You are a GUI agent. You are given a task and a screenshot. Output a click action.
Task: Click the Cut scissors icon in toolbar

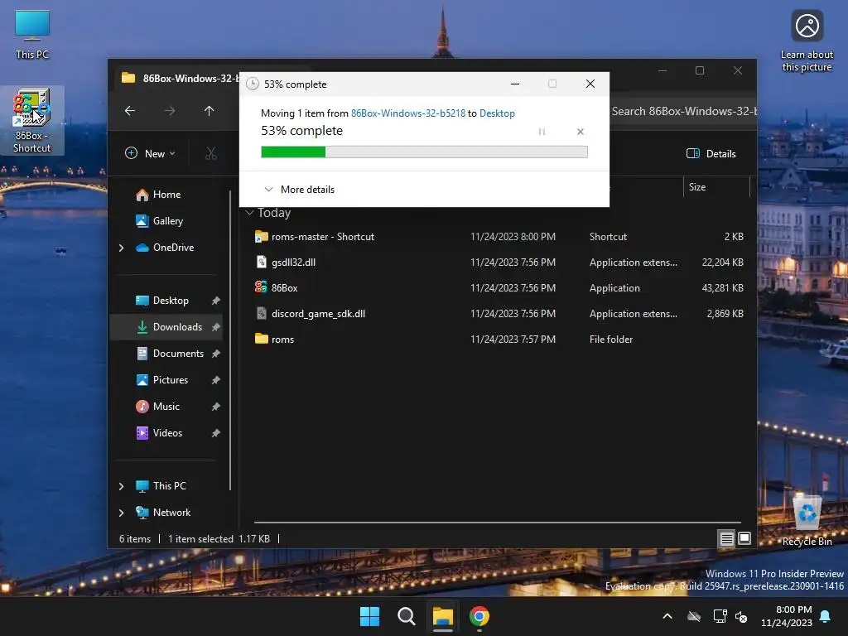(211, 153)
